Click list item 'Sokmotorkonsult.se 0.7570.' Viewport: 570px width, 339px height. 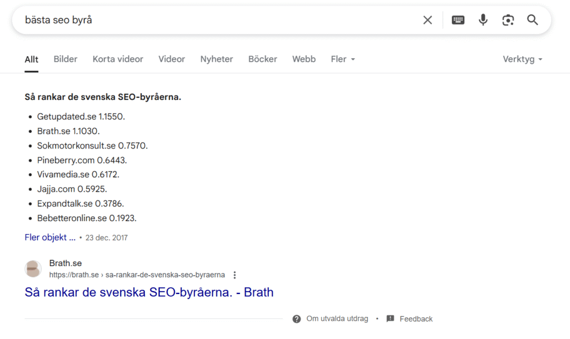[x=92, y=146]
